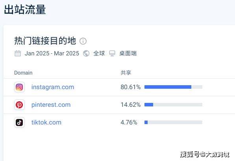Click the Pinterest logo icon
Screen dimensions: 235x161
pyautogui.click(x=19, y=104)
